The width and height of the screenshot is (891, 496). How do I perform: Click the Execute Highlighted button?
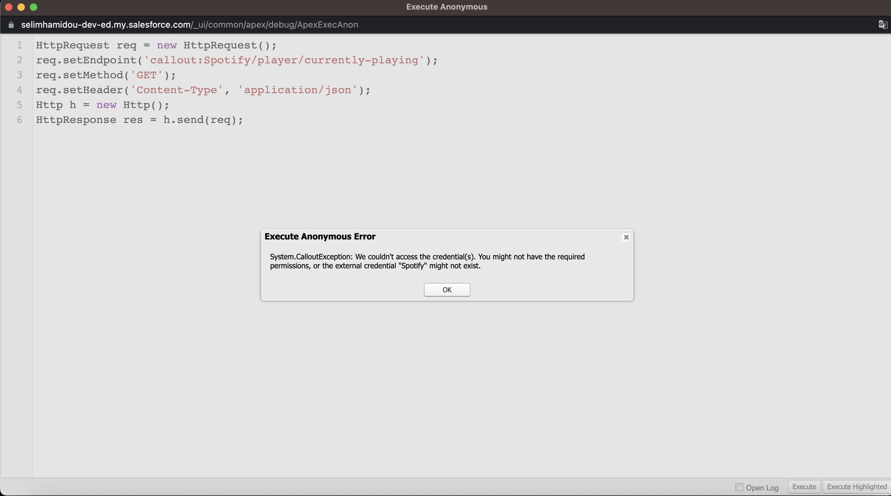(x=857, y=487)
